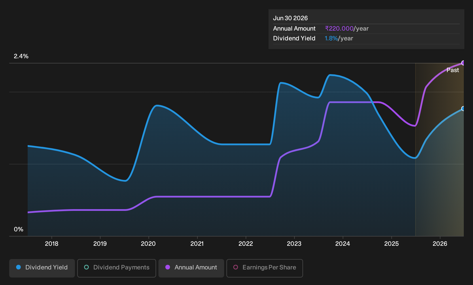Toggle the Annual Amount legend button
The height and width of the screenshot is (285, 473).
point(191,268)
